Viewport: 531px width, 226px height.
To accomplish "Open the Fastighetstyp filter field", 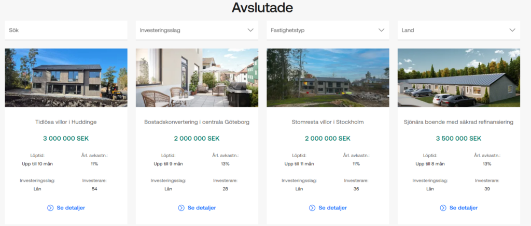I will pos(328,31).
